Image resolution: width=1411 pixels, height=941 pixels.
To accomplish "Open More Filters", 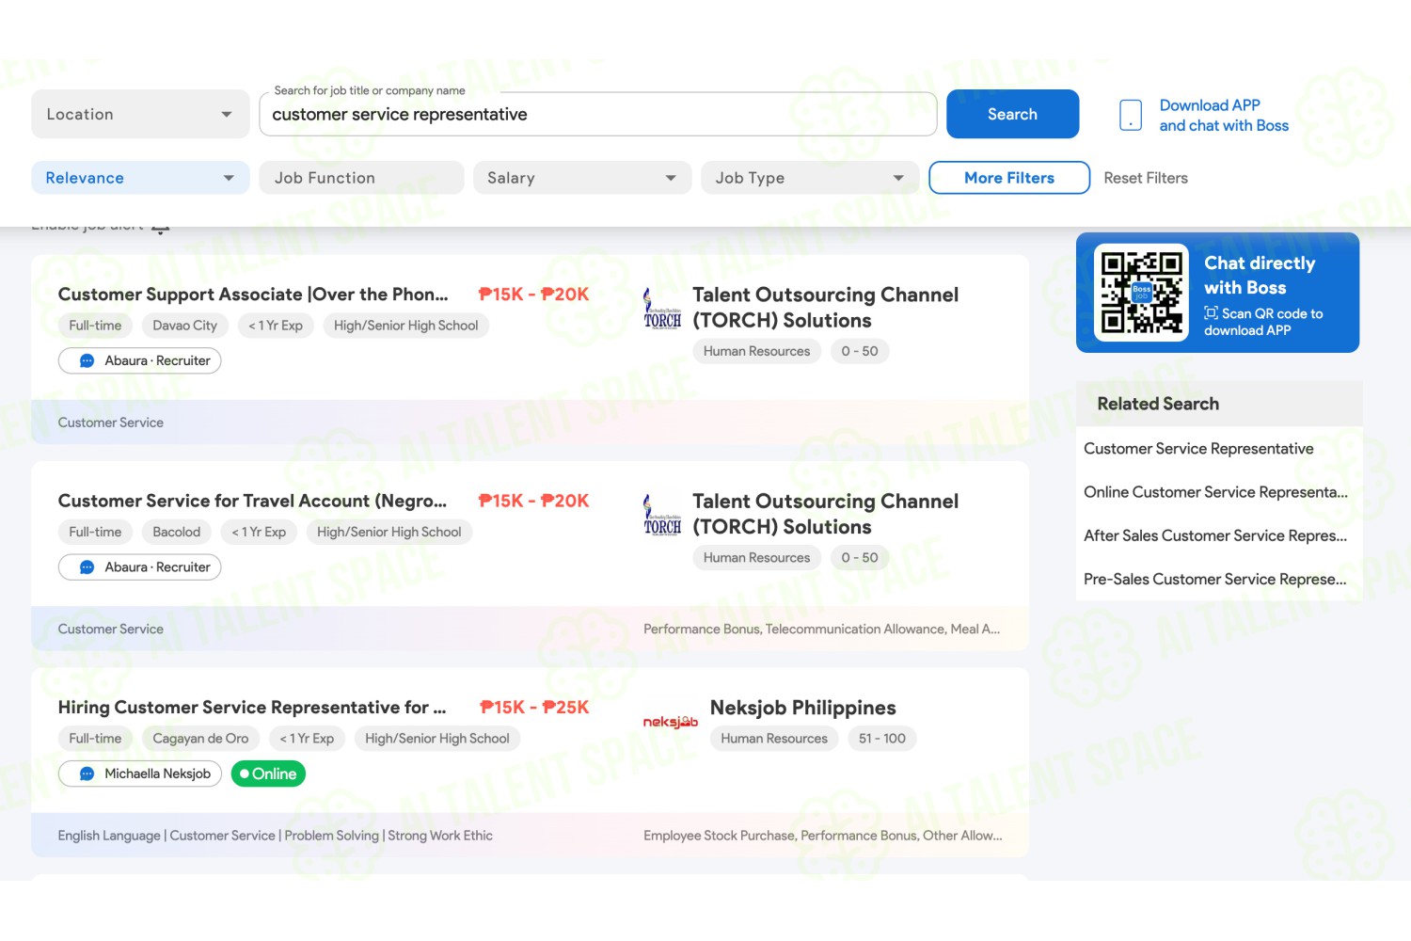I will click(1009, 178).
